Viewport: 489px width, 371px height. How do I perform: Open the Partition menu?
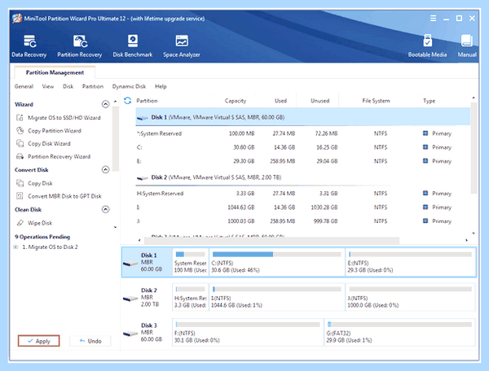(93, 86)
